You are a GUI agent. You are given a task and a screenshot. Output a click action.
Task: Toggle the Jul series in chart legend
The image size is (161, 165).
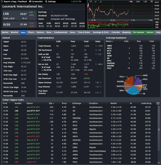coord(145,2)
